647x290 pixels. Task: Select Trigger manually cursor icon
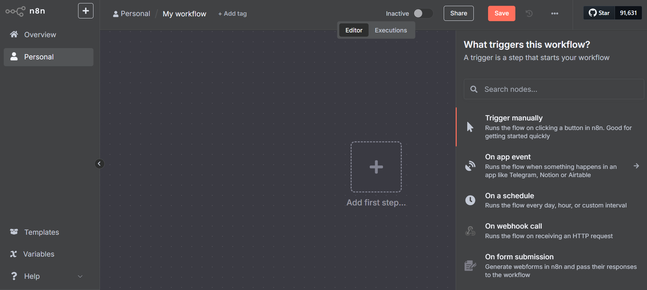click(470, 127)
